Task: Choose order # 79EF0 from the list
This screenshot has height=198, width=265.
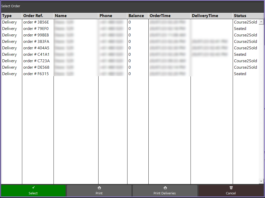Action: point(36,29)
